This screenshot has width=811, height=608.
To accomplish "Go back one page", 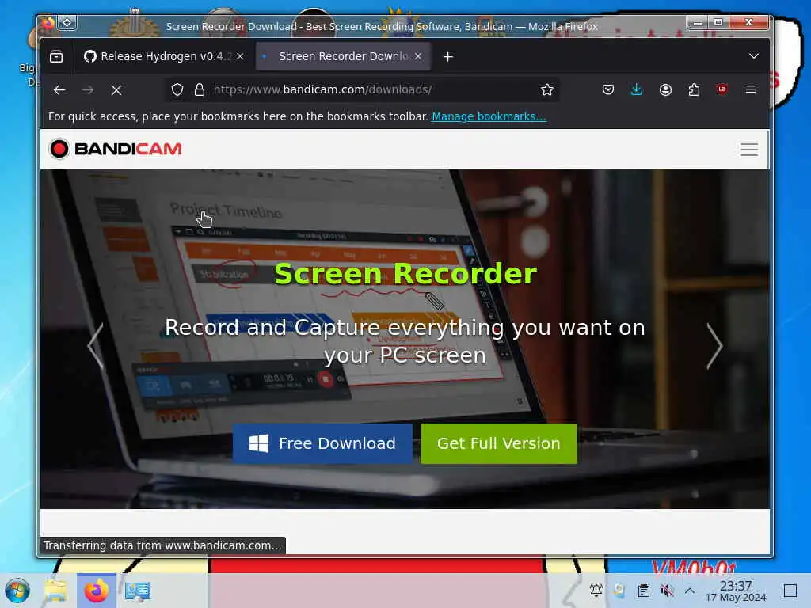I will [59, 90].
